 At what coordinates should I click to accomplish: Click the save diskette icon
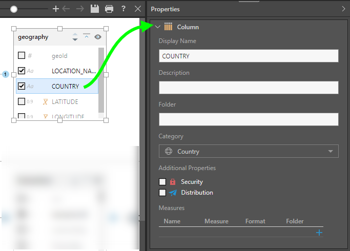[x=94, y=9]
